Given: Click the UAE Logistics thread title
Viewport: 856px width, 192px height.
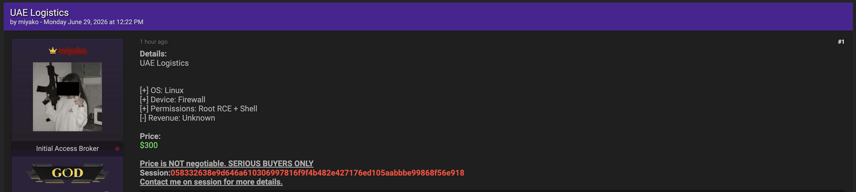Looking at the screenshot, I should click(40, 13).
